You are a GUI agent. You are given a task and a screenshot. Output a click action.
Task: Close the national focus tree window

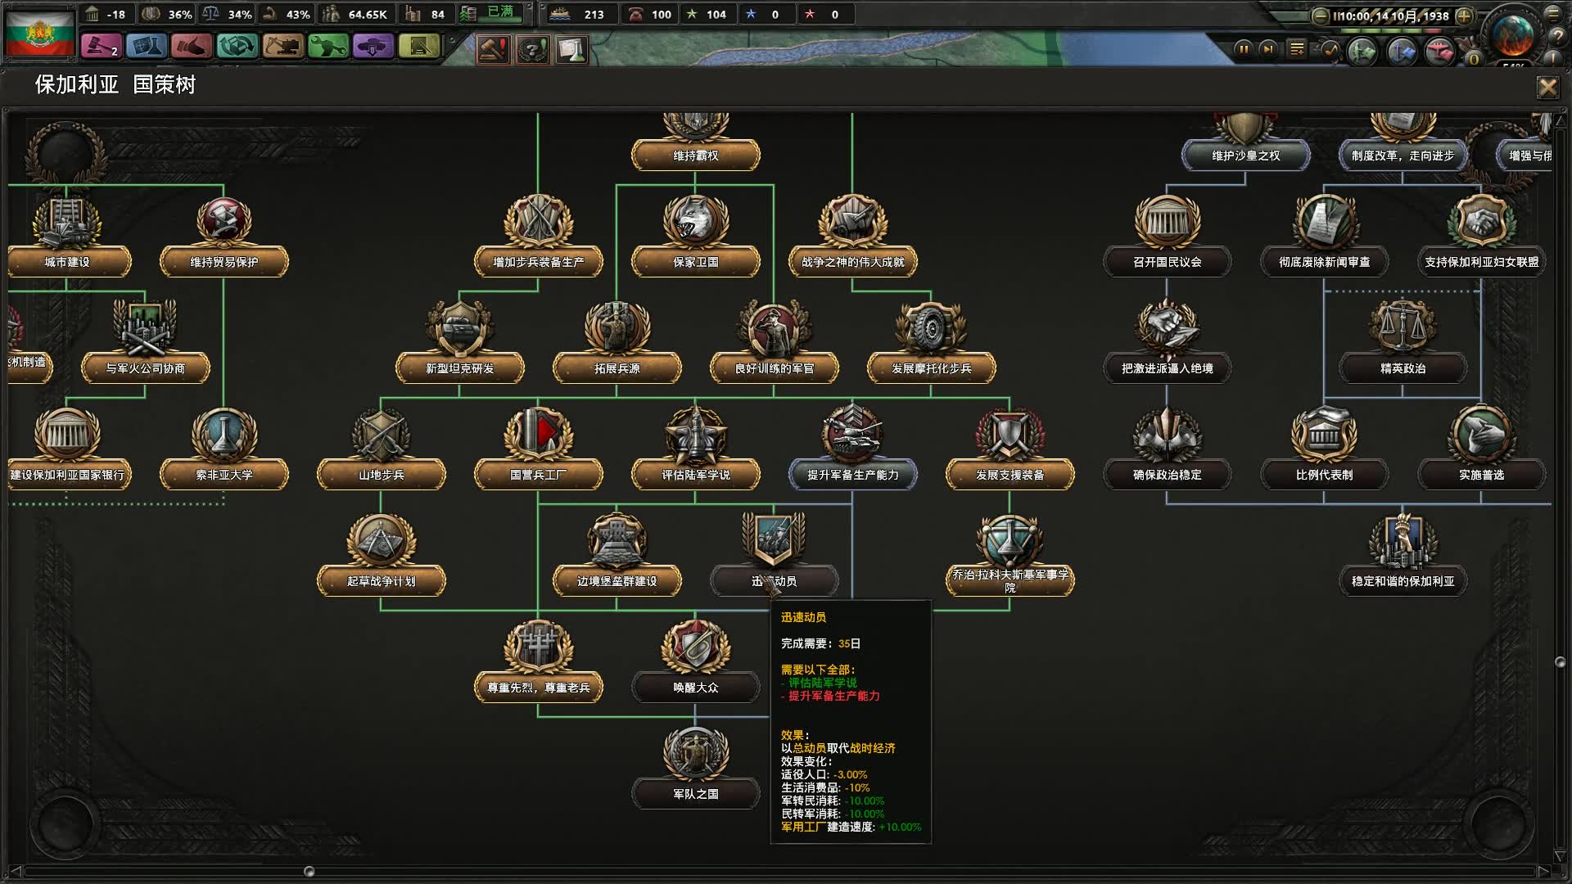(1547, 87)
